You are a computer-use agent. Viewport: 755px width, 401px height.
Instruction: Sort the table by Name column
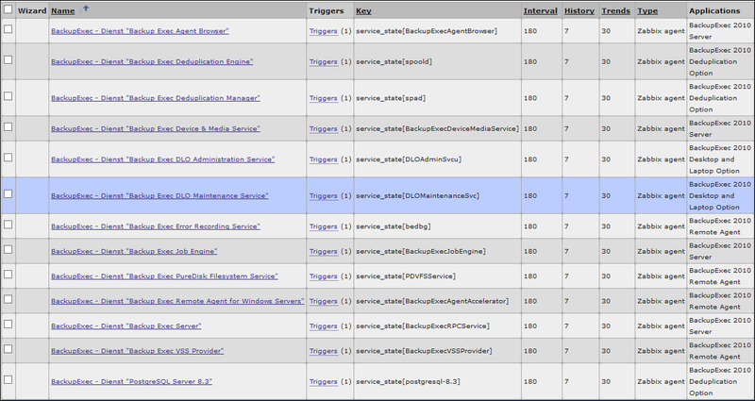pos(62,10)
